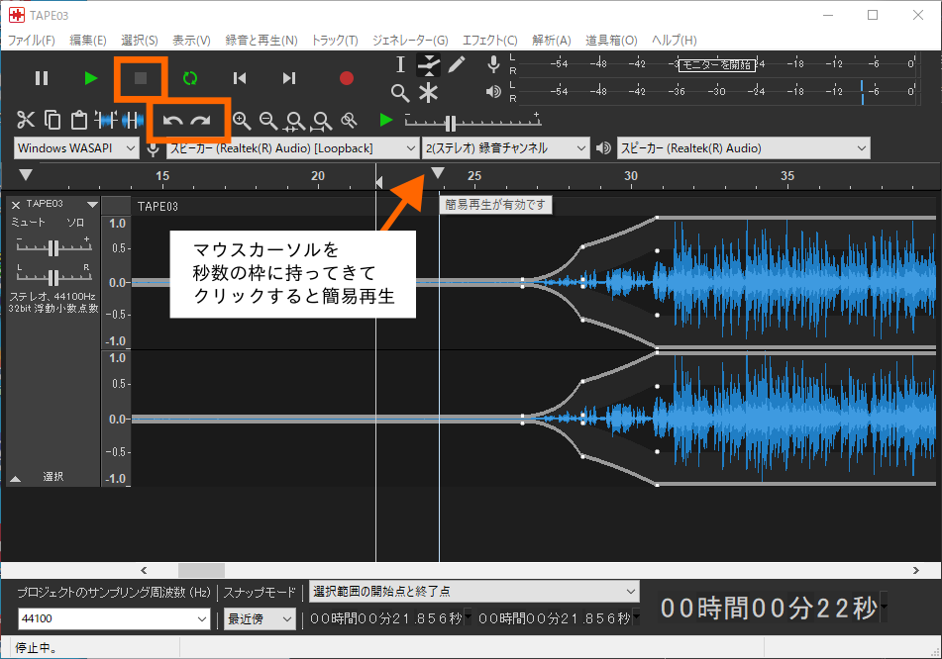This screenshot has height=659, width=942.
Task: Open the 表示(V) menu
Action: pos(191,41)
